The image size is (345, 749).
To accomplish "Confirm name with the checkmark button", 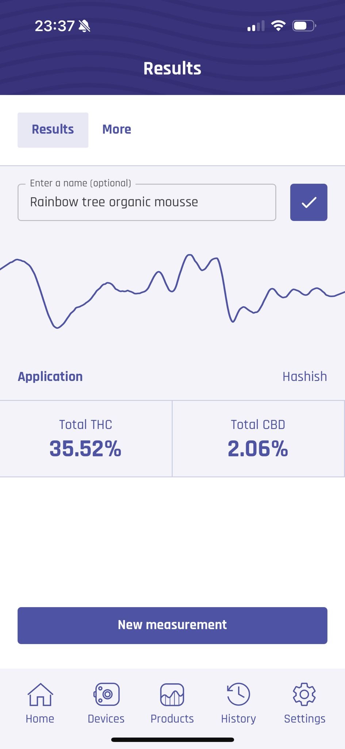I will pyautogui.click(x=308, y=202).
